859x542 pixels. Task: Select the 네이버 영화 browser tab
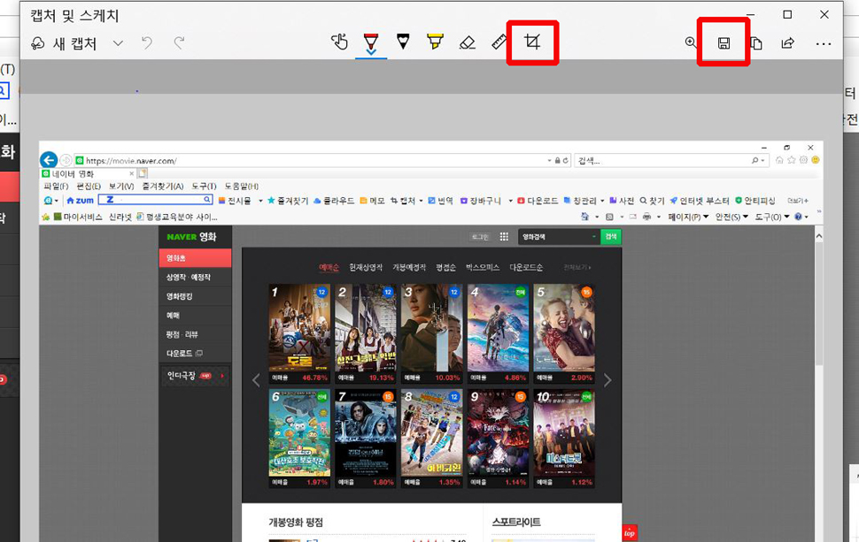(x=88, y=173)
